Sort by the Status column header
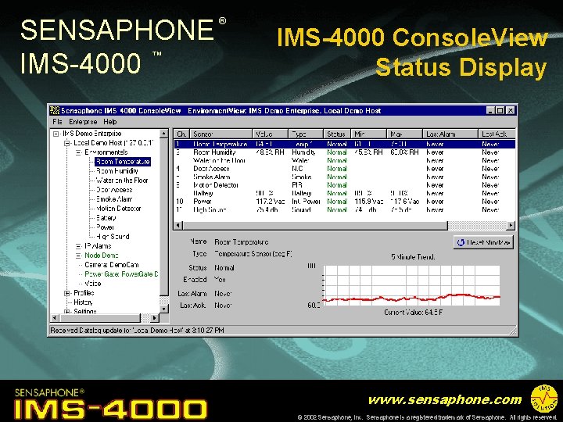Viewport: 563px width, 422px height. point(337,134)
